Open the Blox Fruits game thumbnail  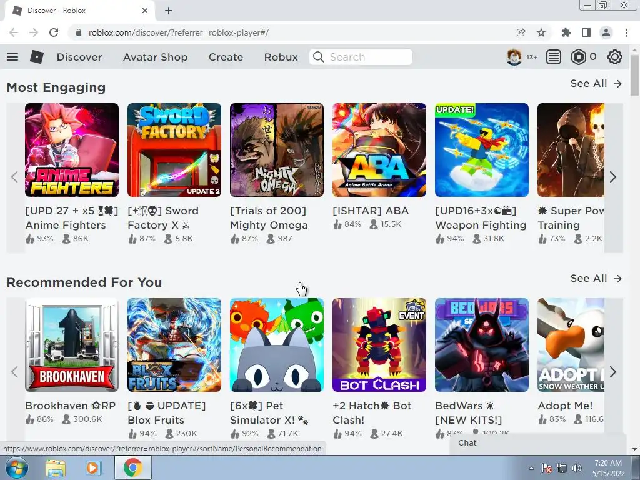coord(174,345)
